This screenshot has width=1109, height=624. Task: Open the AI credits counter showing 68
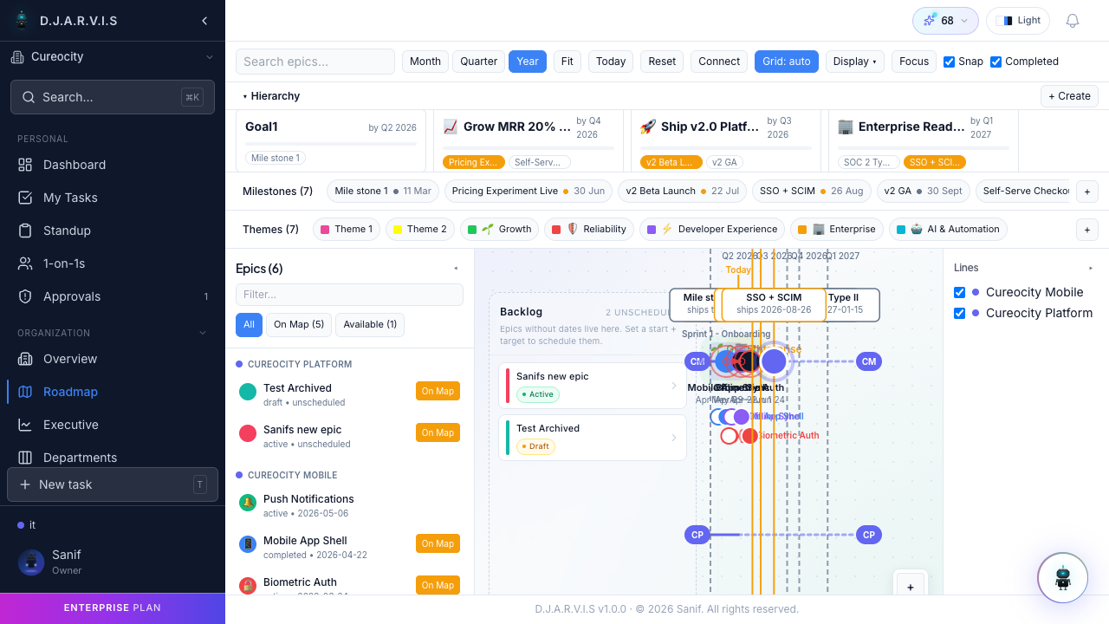pyautogui.click(x=945, y=21)
